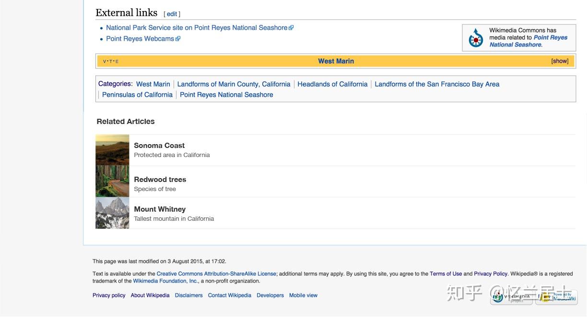
Task: Switch to Mobile view
Action: [x=303, y=295]
